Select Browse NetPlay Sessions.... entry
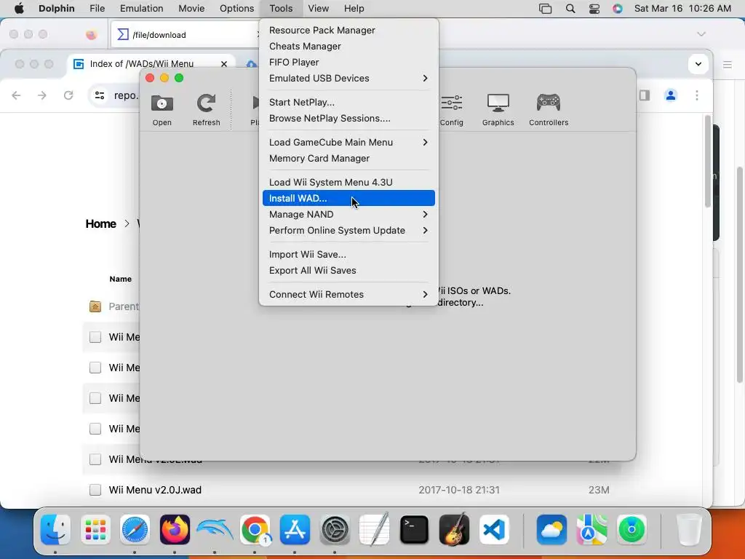The height and width of the screenshot is (559, 745). [348, 119]
